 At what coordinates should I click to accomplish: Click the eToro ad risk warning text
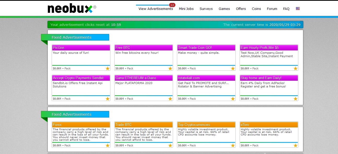click(266, 132)
